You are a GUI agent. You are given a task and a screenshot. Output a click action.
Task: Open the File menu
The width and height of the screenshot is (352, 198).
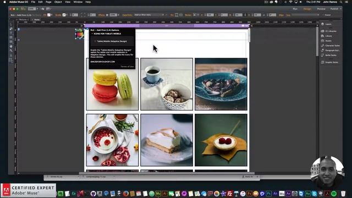[33, 2]
